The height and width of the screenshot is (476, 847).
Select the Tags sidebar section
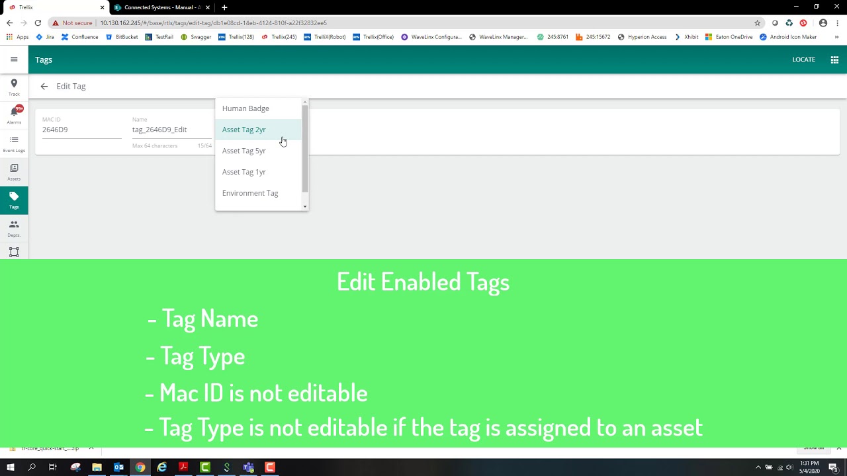14,200
